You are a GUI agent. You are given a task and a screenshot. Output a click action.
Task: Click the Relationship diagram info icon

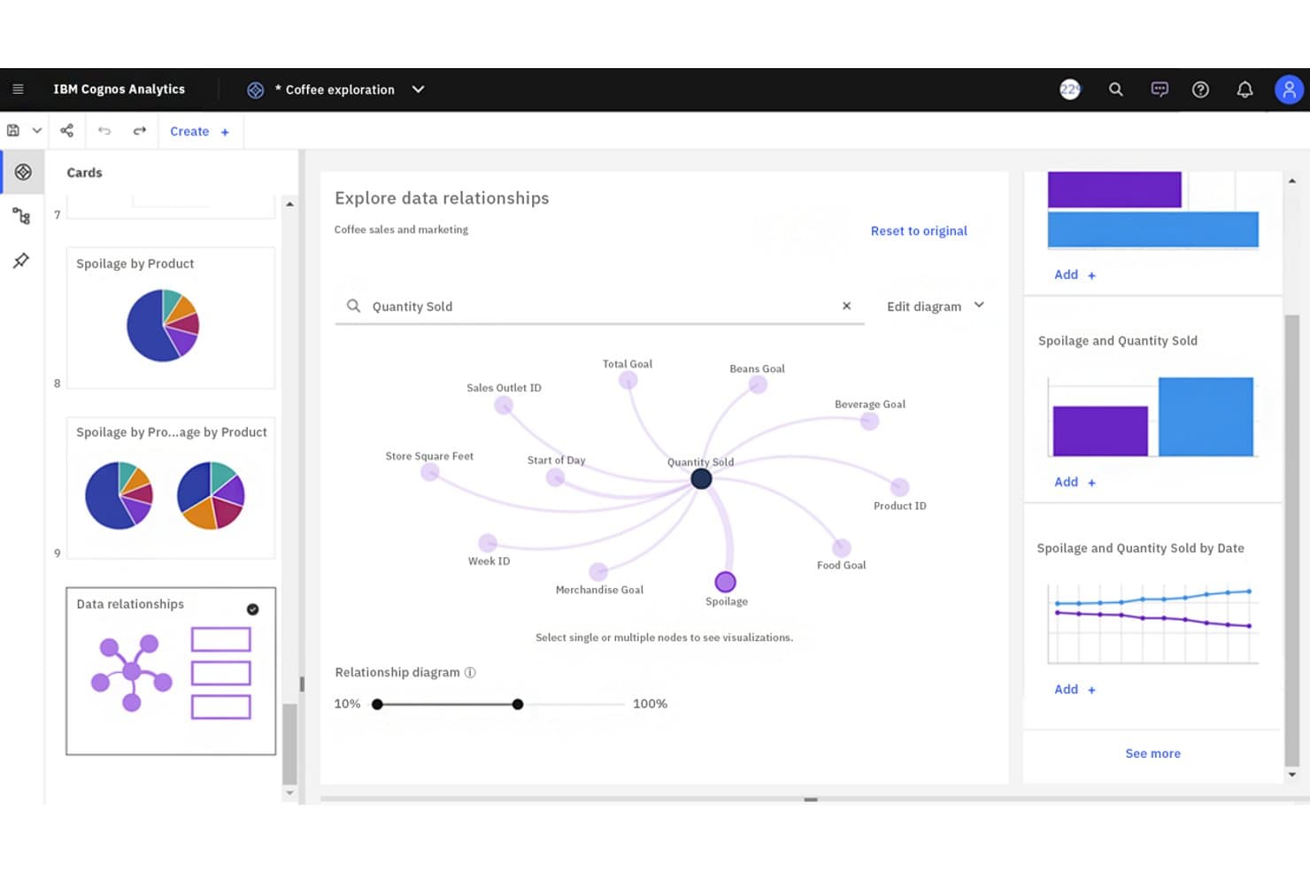(x=470, y=672)
